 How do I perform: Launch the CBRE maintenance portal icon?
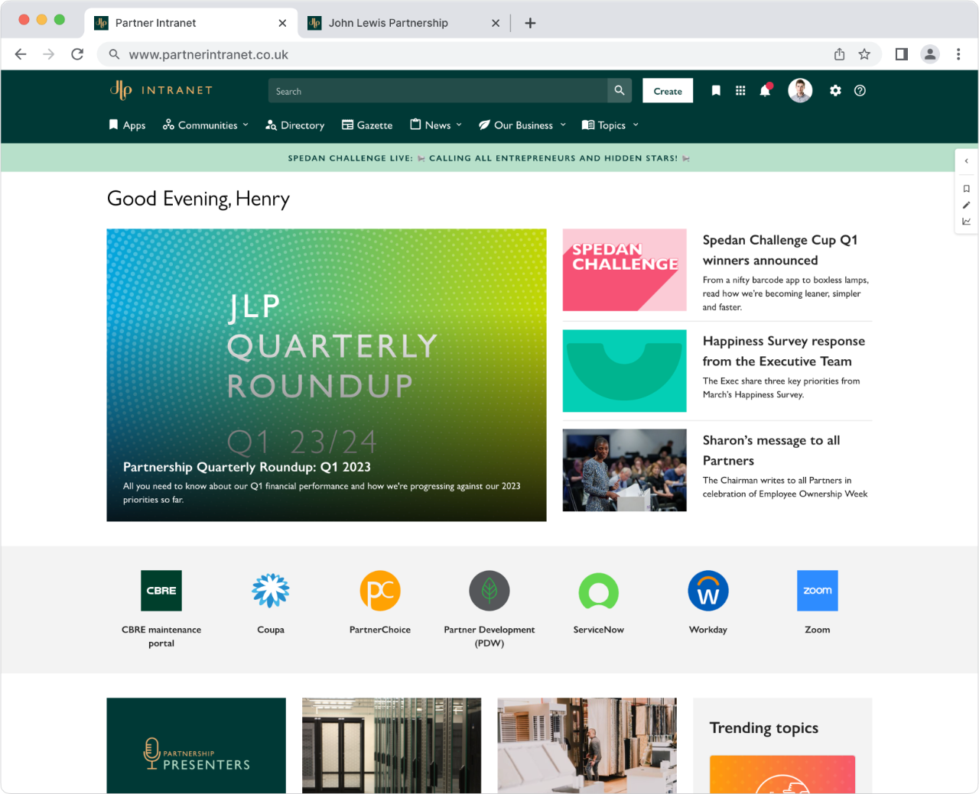pyautogui.click(x=161, y=591)
